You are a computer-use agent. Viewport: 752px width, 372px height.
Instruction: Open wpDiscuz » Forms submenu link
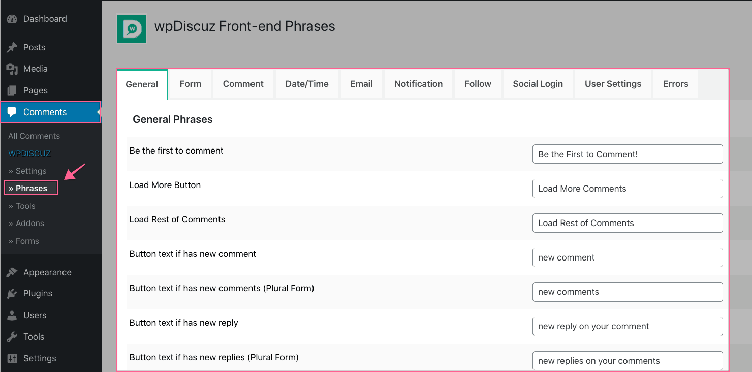(24, 241)
